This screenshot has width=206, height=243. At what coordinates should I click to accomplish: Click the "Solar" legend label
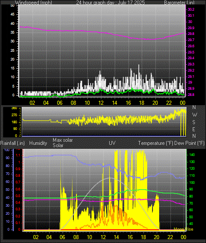[58, 145]
